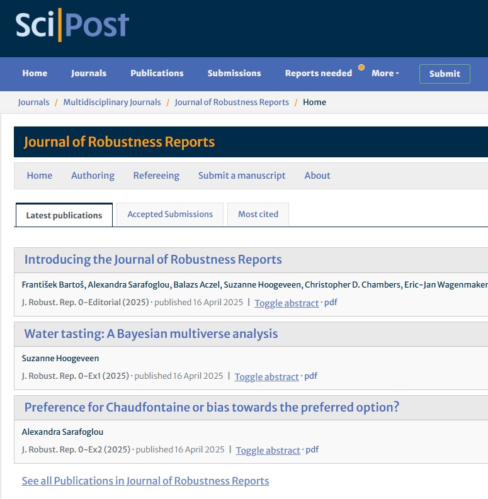Switch to the Most cited tab

click(258, 214)
